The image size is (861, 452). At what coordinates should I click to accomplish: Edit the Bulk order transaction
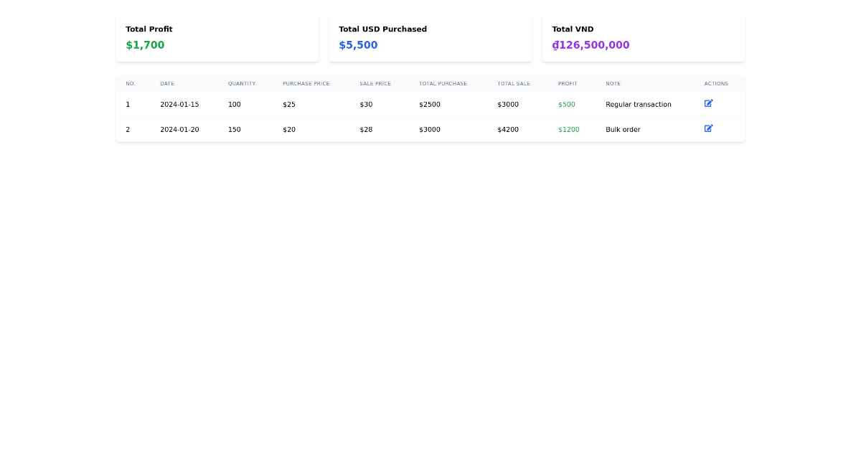tap(708, 128)
